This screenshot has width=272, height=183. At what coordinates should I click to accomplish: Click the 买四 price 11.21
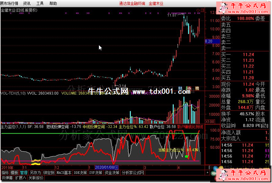tap(248, 72)
